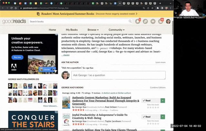Rate Joyful Productivity with the third star
Image resolution: width=206 pixels, height=131 pixels.
click(x=153, y=124)
